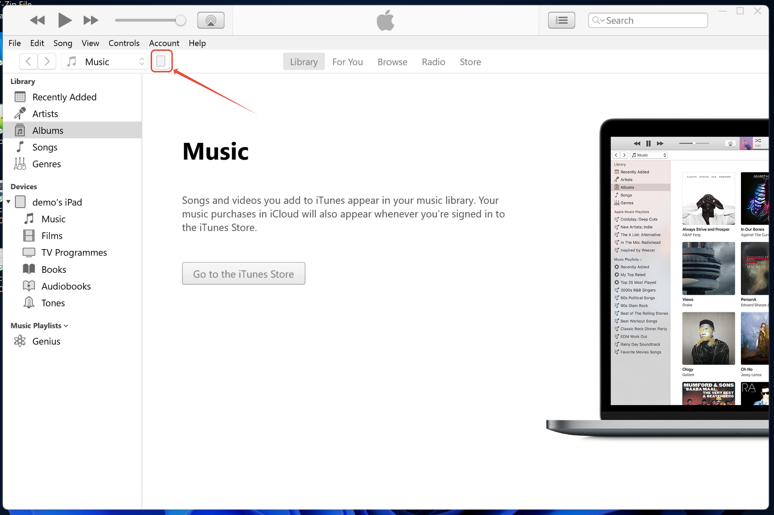Open Genius playlist in sidebar
Viewport: 774px width, 515px height.
(46, 341)
